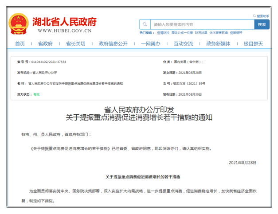
Task: Select hot search 防汛抗旱
Action: click(201, 33)
